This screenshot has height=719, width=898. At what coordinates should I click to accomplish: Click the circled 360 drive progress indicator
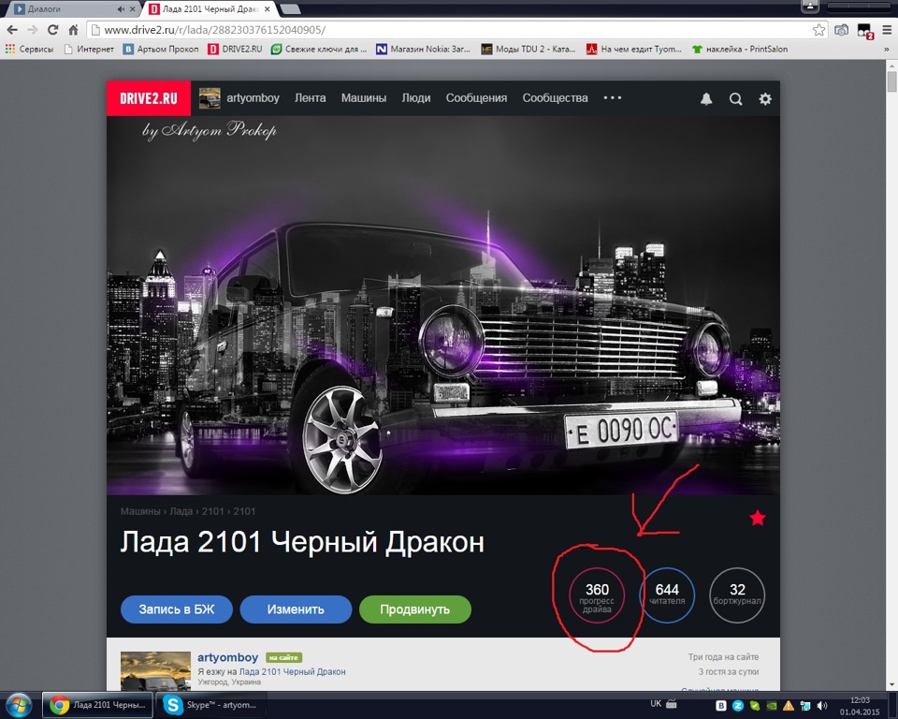[597, 594]
